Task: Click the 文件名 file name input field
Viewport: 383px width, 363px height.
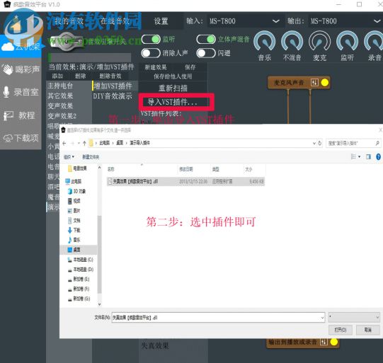Action: coord(218,317)
